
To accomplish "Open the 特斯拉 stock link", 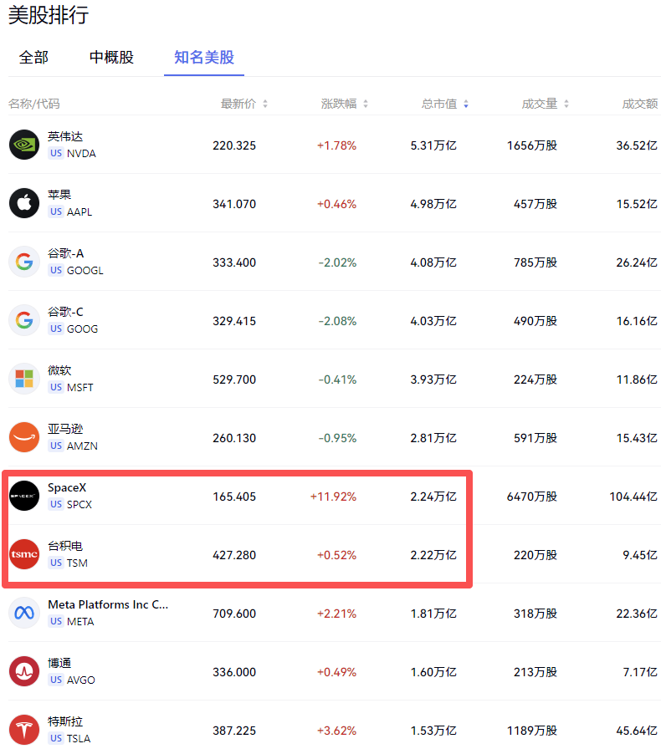I will [x=65, y=721].
